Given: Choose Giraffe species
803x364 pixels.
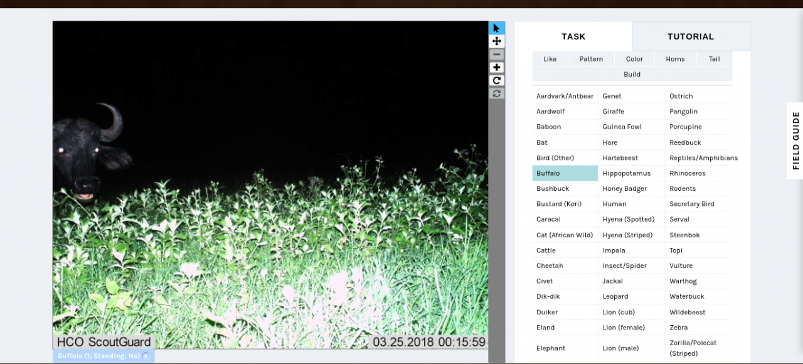Looking at the screenshot, I should [631, 111].
